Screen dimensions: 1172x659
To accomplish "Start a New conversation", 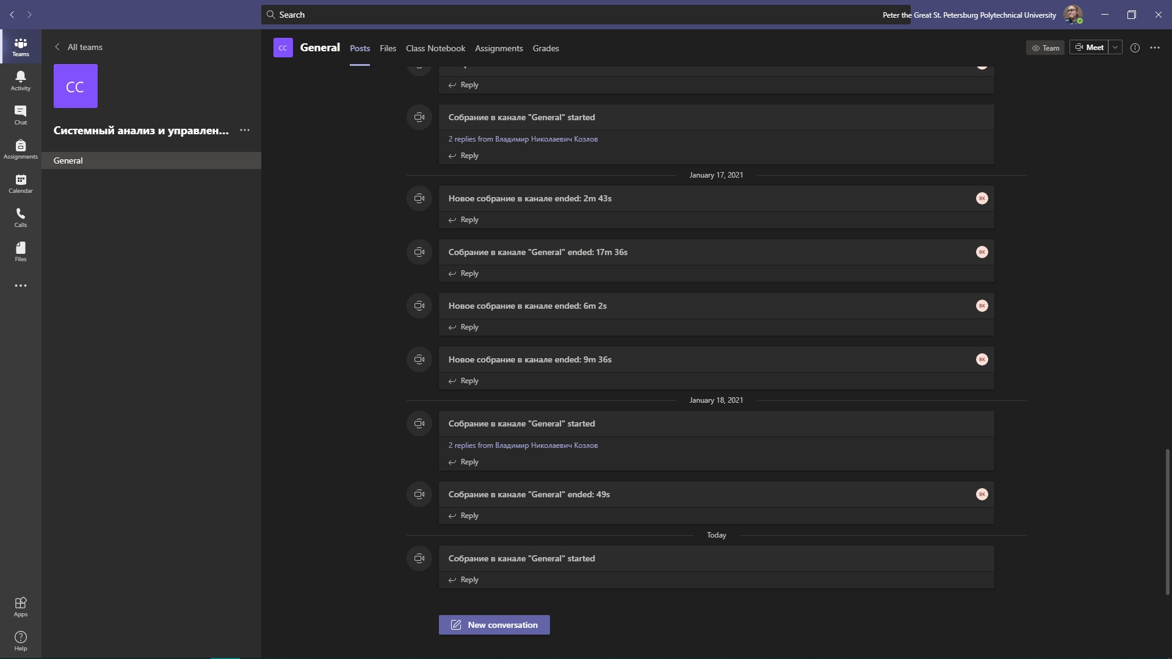I will tap(494, 625).
